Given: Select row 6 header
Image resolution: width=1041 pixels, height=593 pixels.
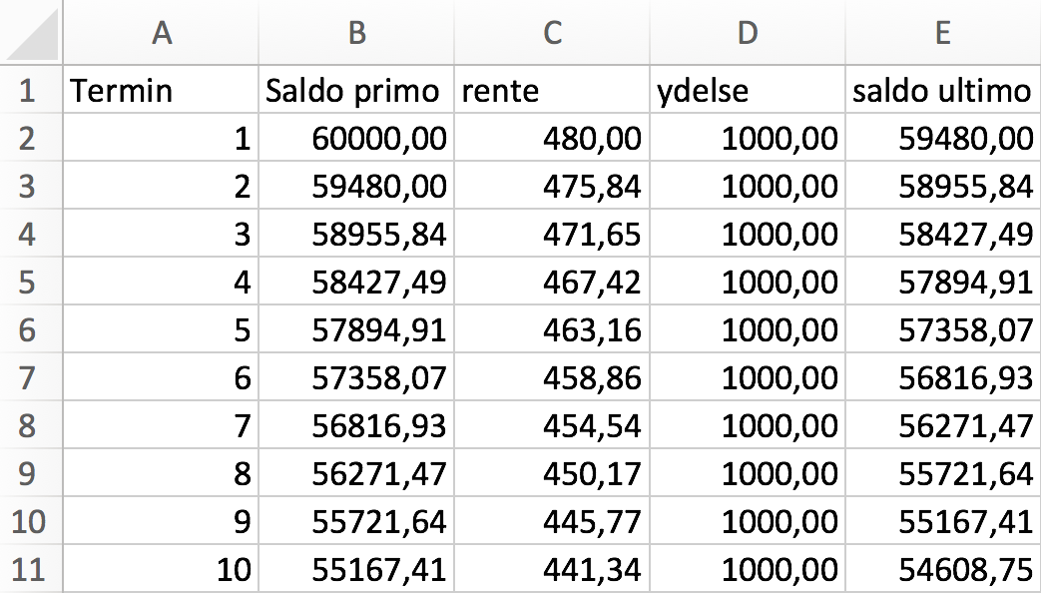Looking at the screenshot, I should (x=31, y=328).
